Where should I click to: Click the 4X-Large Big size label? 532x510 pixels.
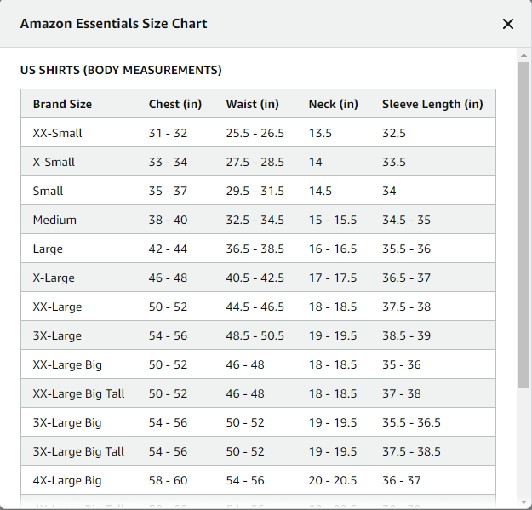pyautogui.click(x=67, y=480)
